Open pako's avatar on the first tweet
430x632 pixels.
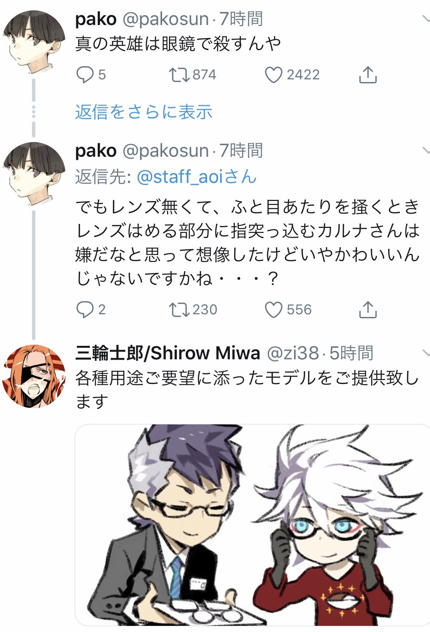point(33,42)
